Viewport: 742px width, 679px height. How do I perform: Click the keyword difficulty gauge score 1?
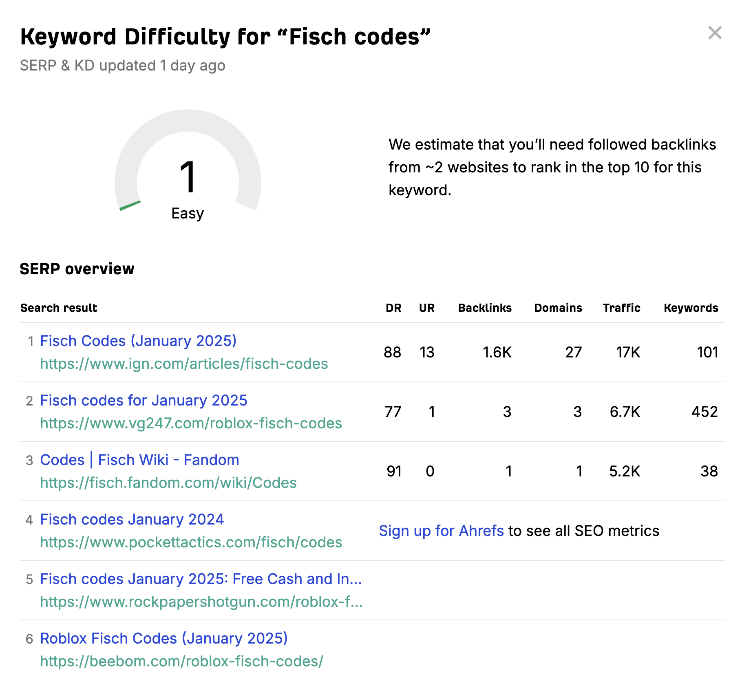(188, 177)
